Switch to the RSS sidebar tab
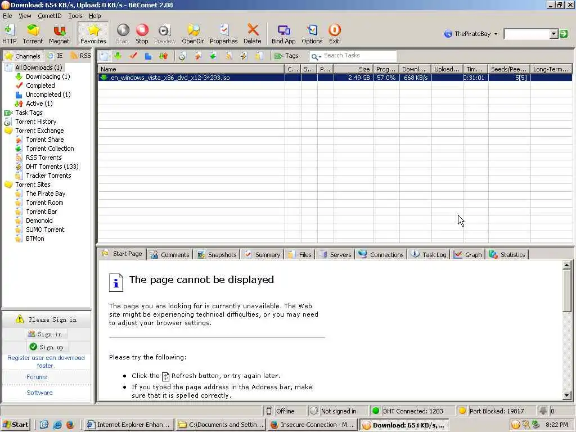The height and width of the screenshot is (432, 576). coord(80,56)
